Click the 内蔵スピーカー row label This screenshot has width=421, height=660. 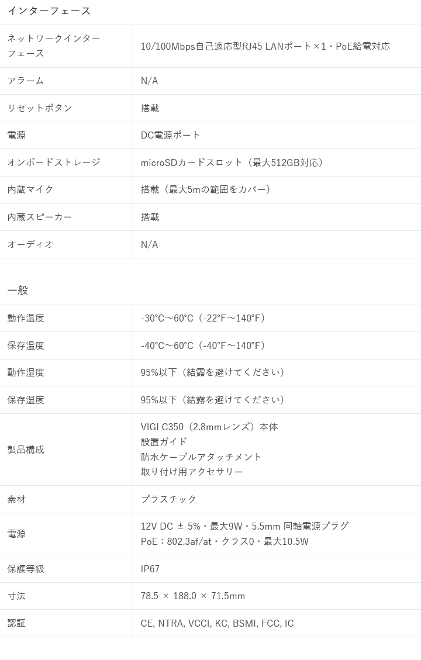point(40,217)
